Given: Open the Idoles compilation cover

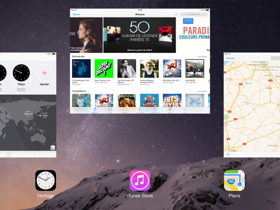Looking at the screenshot, I should click(149, 100).
